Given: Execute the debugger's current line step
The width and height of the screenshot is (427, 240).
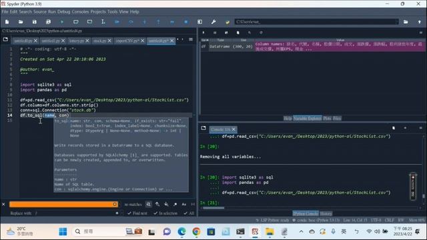Looking at the screenshot, I should [x=131, y=22].
